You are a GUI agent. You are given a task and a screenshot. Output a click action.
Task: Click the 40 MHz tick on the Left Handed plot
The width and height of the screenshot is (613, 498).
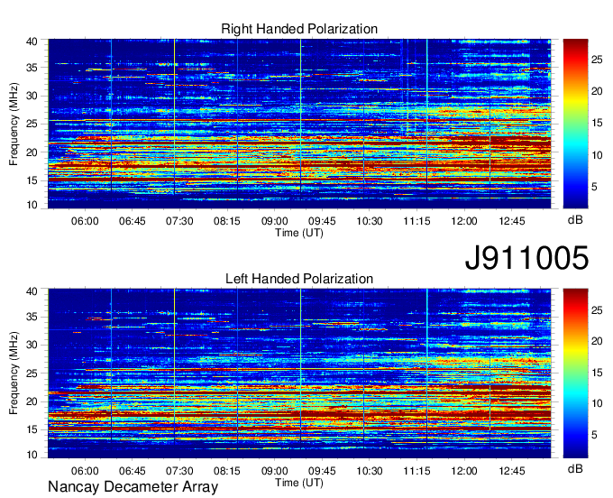coord(32,291)
